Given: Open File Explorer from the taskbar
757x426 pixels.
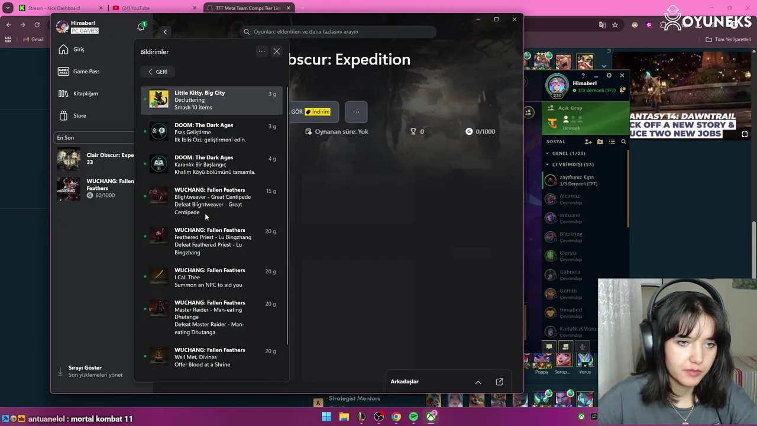Looking at the screenshot, I should coord(344,417).
